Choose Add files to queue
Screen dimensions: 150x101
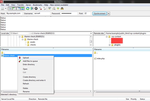(x=36, y=61)
